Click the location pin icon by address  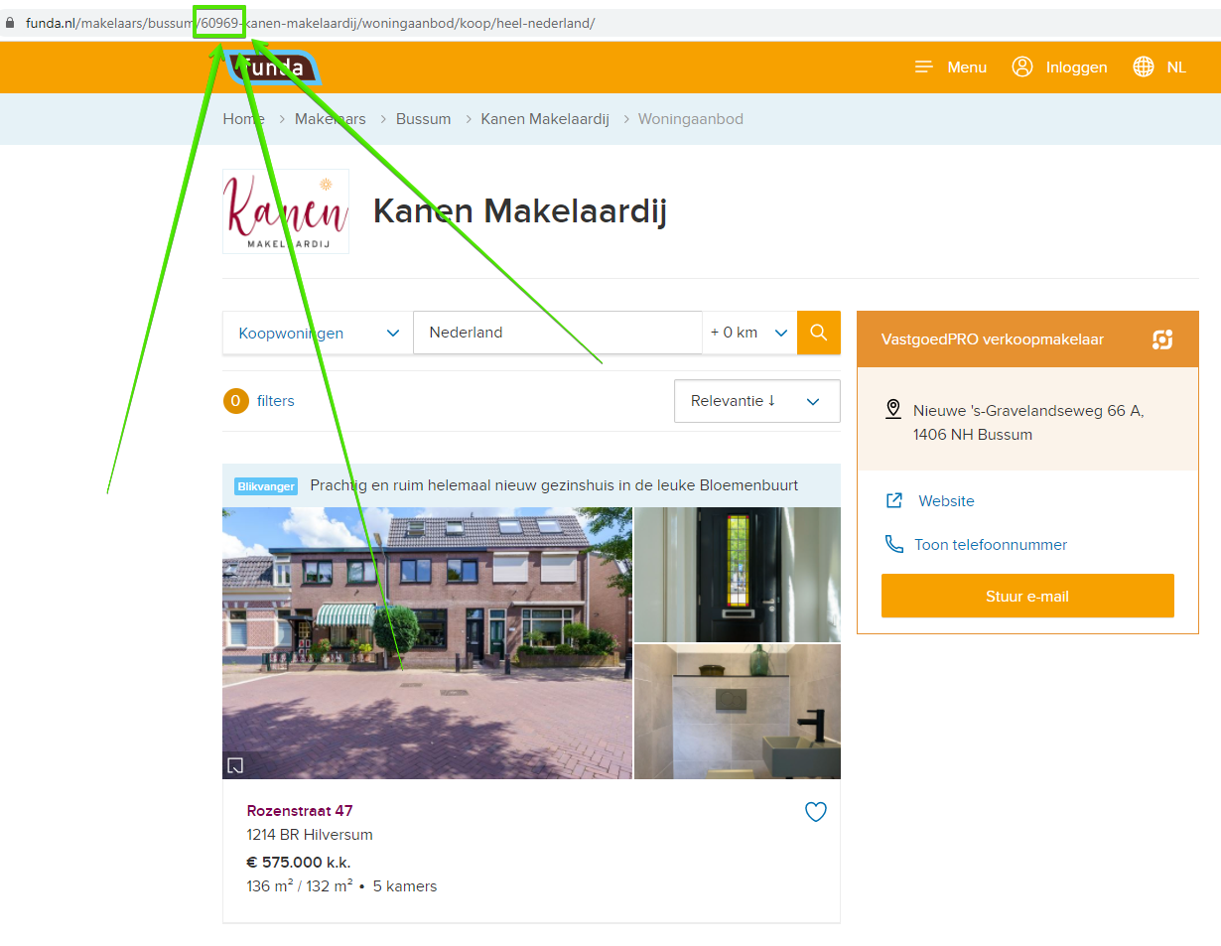click(893, 409)
